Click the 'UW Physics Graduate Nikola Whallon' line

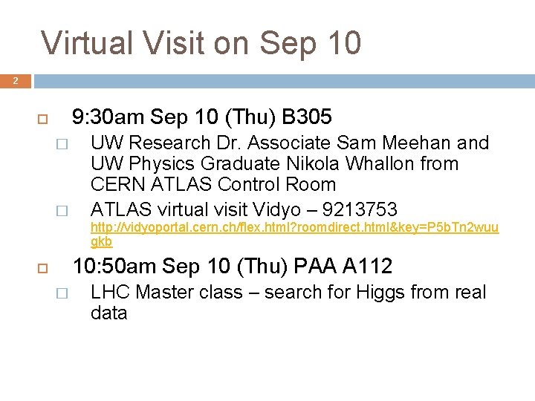click(273, 163)
